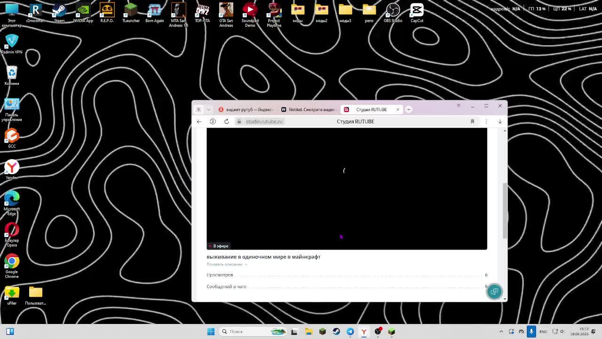Launch Google Chrome from desktop

[12, 266]
